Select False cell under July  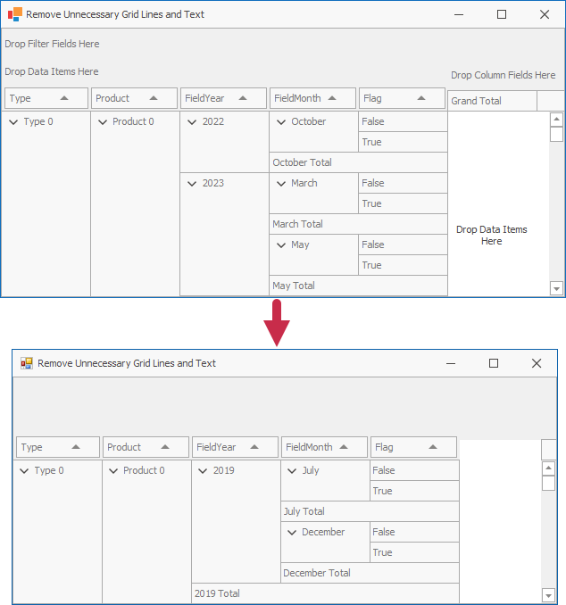coord(414,470)
